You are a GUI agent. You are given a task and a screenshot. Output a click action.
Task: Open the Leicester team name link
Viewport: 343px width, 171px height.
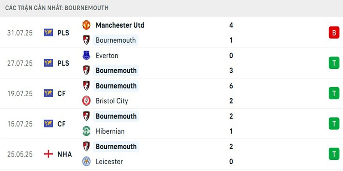click(109, 162)
